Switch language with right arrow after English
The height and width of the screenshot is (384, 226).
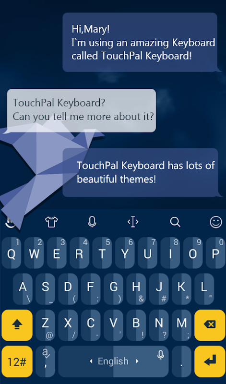coord(137,361)
